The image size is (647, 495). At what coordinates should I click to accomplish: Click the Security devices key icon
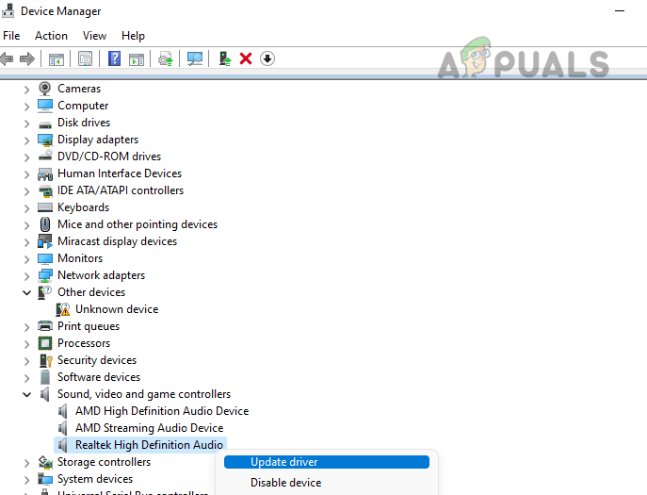(x=45, y=360)
